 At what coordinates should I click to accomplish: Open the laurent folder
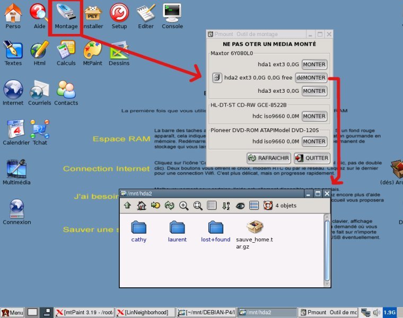click(177, 231)
